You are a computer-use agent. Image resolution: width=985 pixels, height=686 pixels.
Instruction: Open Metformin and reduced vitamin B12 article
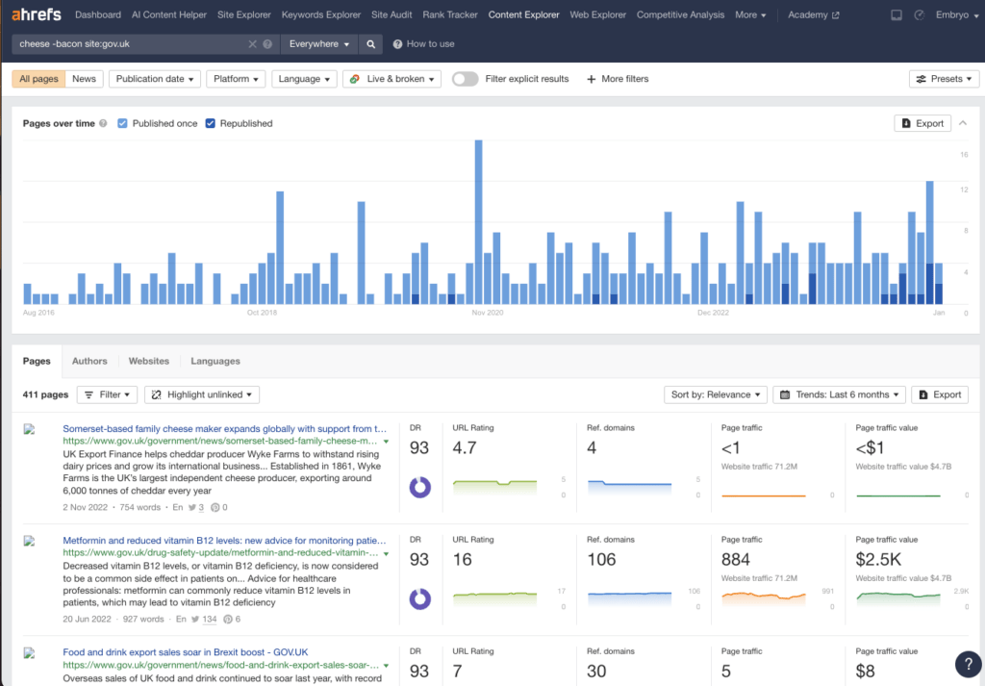[x=224, y=541]
